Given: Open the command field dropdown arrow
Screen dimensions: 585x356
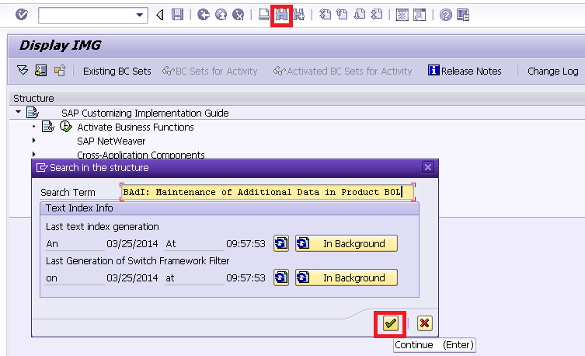Looking at the screenshot, I should pyautogui.click(x=140, y=16).
